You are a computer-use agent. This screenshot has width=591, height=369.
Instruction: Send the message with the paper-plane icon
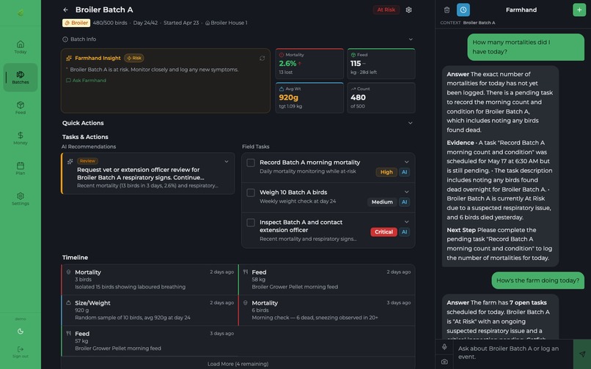pyautogui.click(x=582, y=354)
